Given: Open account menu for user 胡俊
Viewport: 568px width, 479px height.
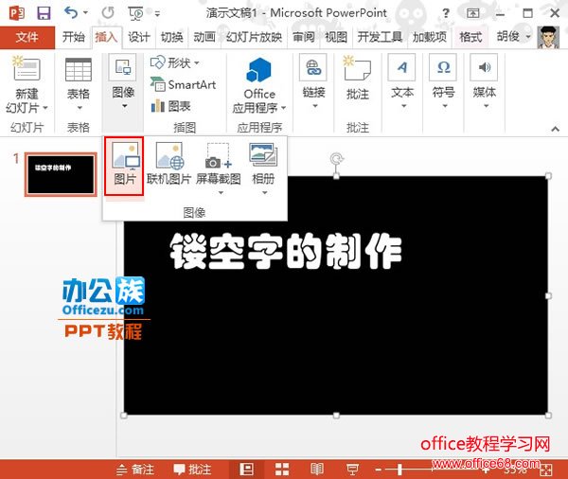Looking at the screenshot, I should [x=513, y=36].
